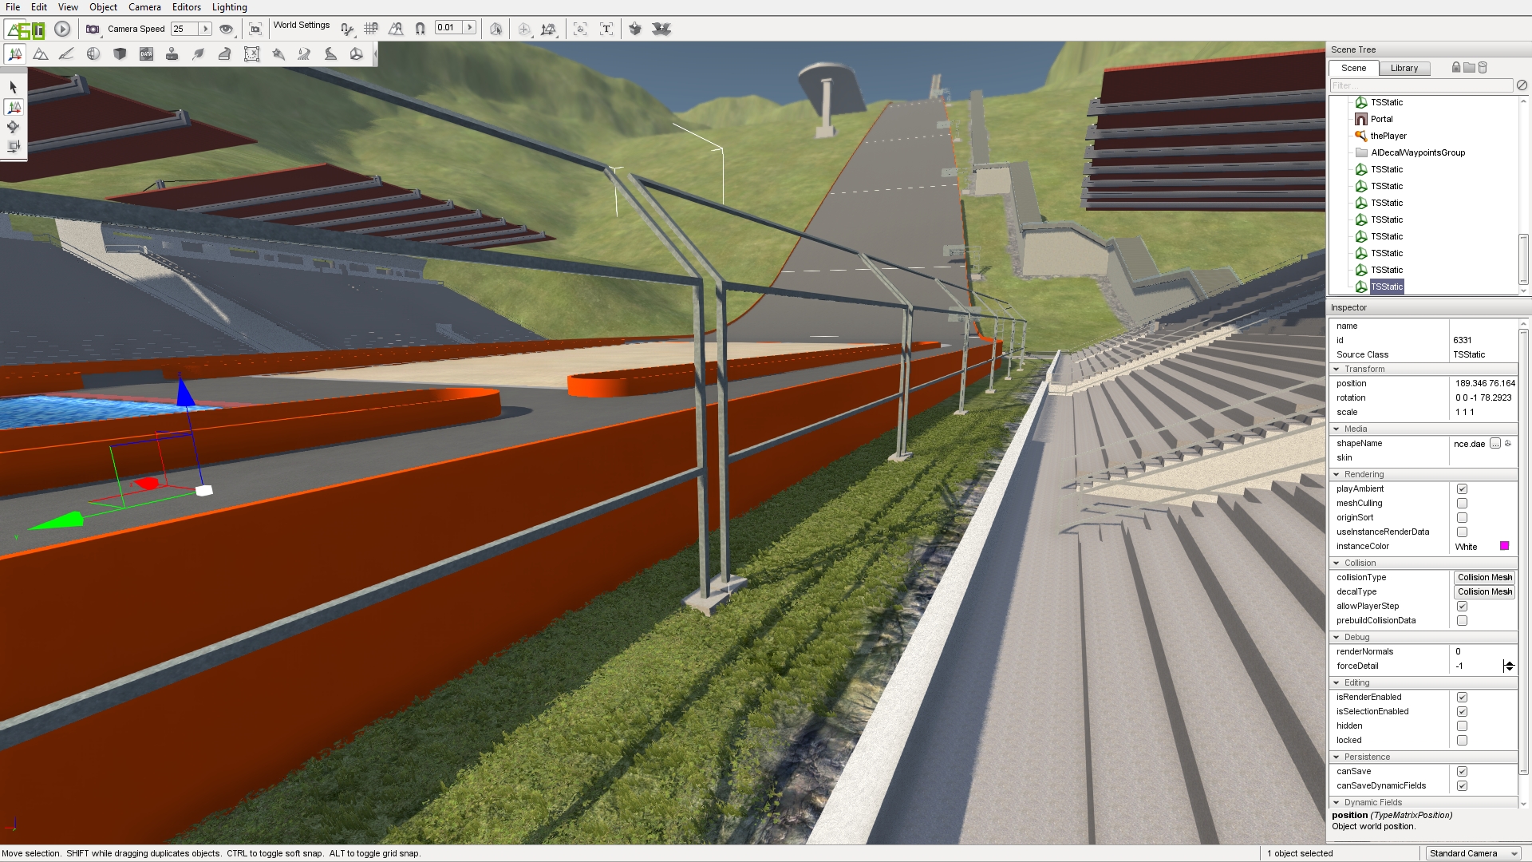Click the camera type icon
Screen dimensions: 1532x862
tap(93, 30)
